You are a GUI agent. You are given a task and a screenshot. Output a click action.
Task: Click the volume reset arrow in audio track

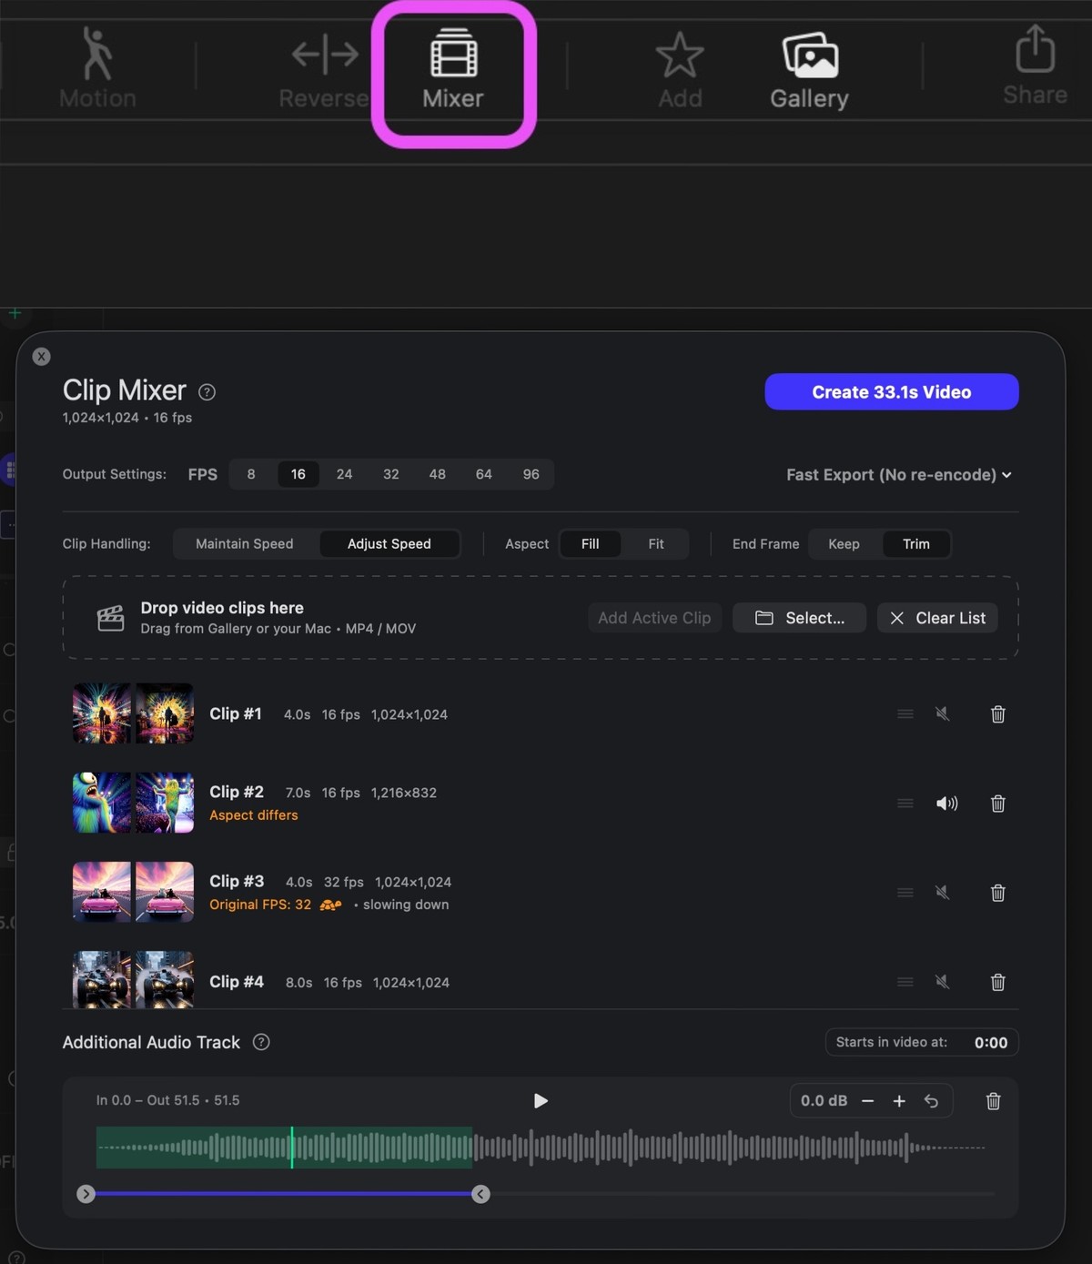(x=931, y=1100)
